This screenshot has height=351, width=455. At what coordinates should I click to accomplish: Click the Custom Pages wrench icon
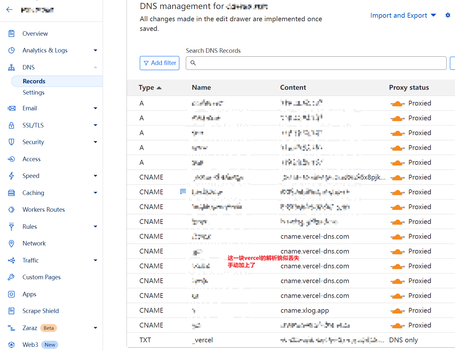pyautogui.click(x=12, y=277)
